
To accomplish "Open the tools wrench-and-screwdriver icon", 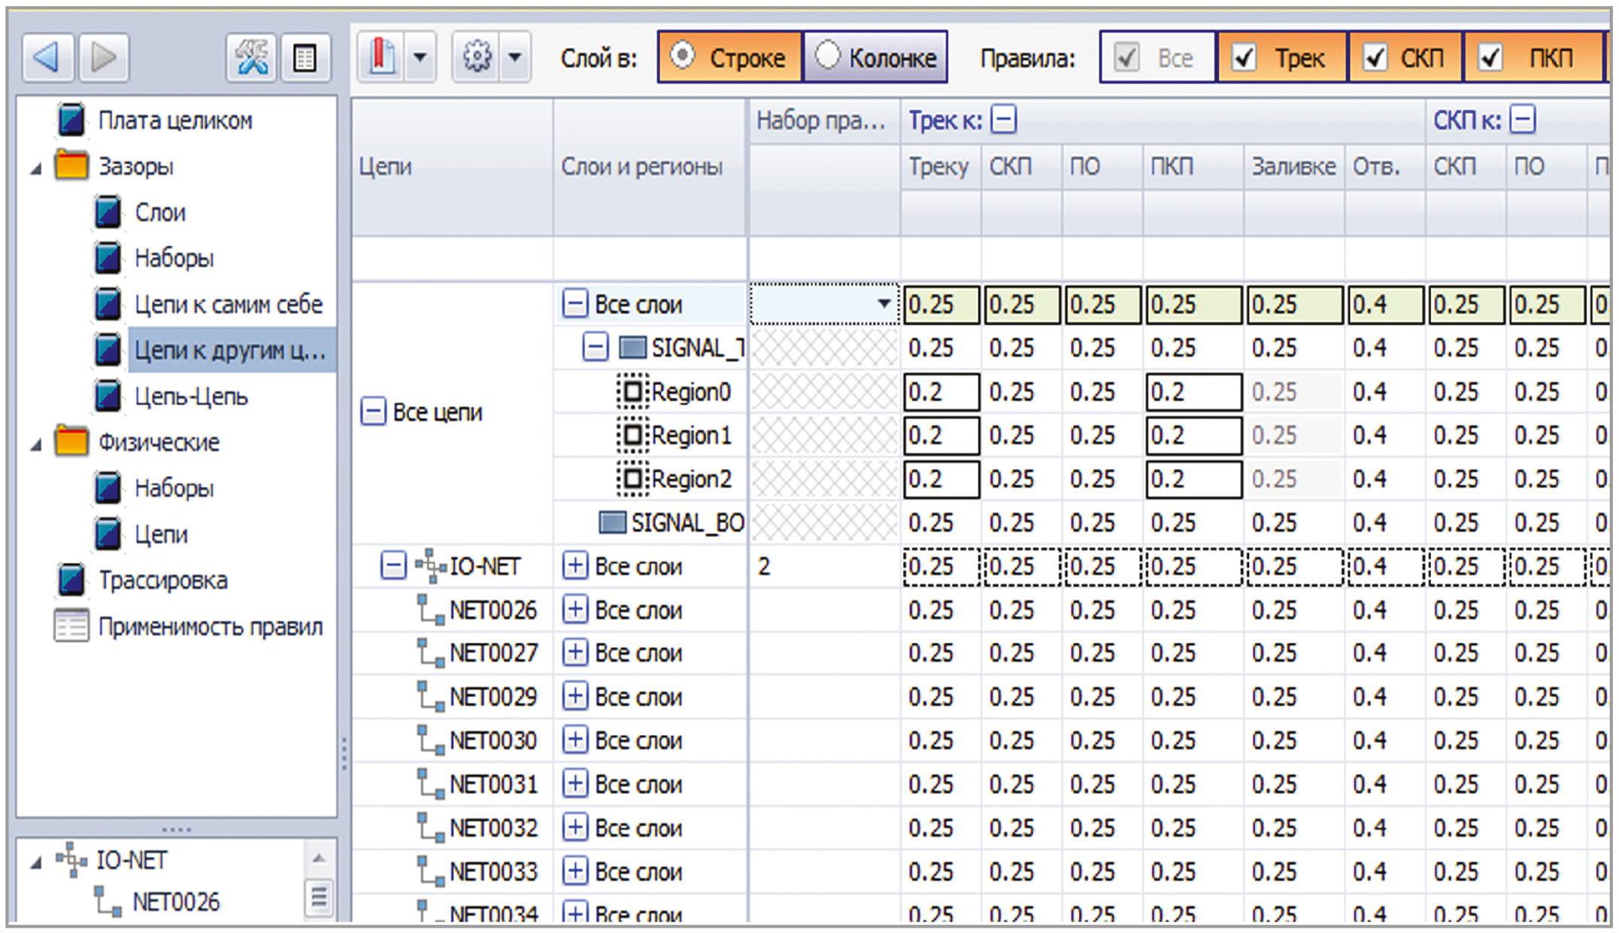I will (x=251, y=57).
